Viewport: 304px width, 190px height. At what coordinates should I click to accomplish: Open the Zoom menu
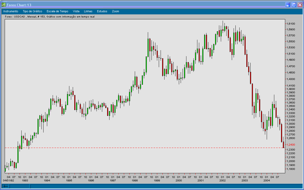(x=115, y=11)
